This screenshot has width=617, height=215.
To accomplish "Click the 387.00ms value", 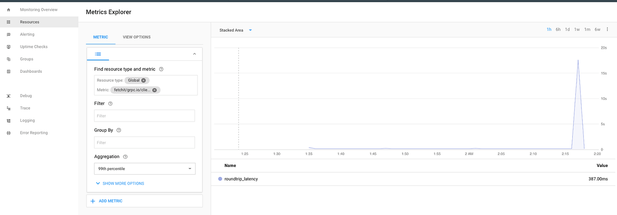I will [x=598, y=179].
